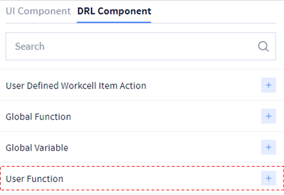The image size is (284, 195).
Task: Focus the Search input field
Action: [141, 46]
